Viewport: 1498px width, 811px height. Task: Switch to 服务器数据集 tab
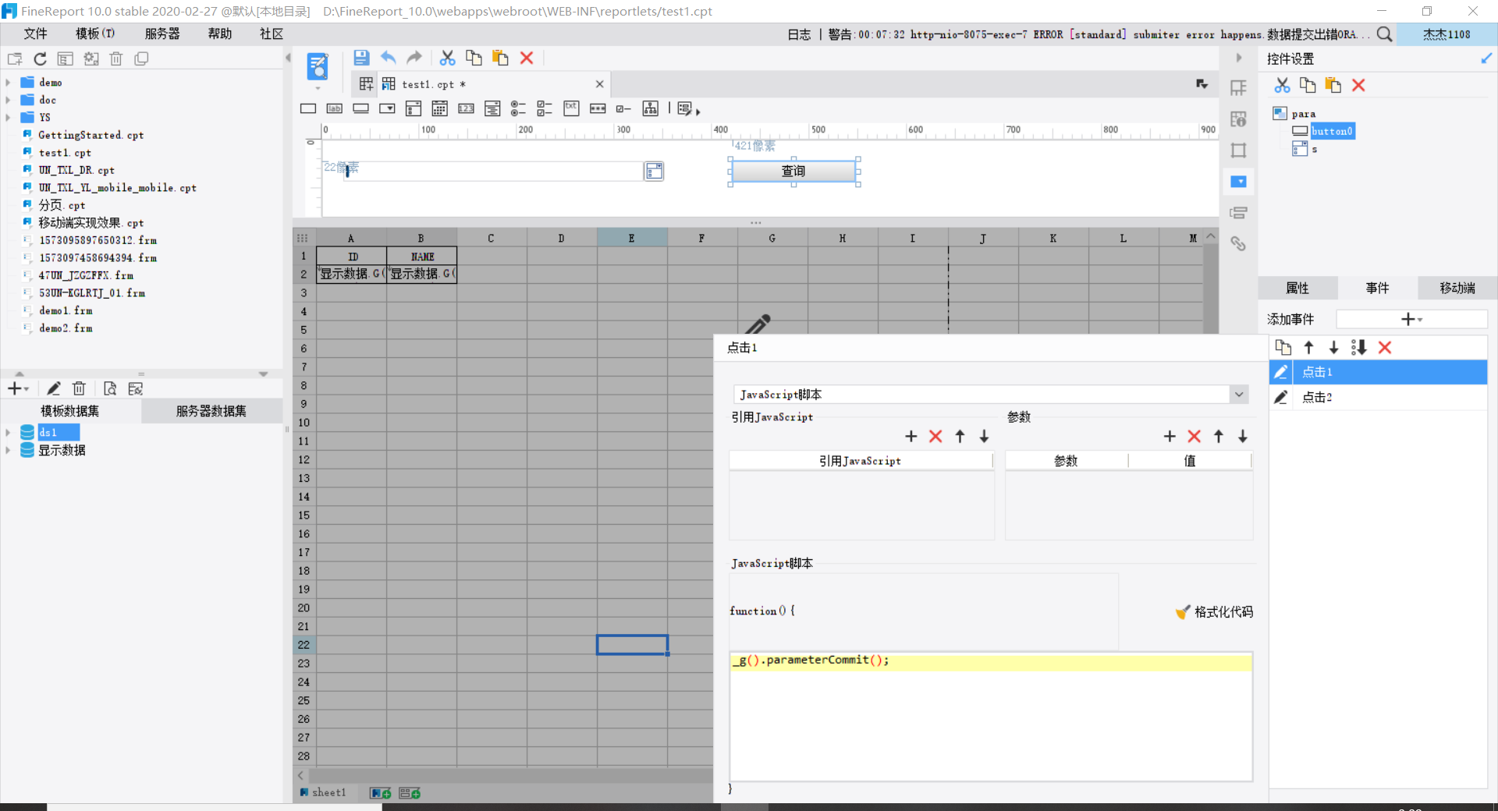211,411
